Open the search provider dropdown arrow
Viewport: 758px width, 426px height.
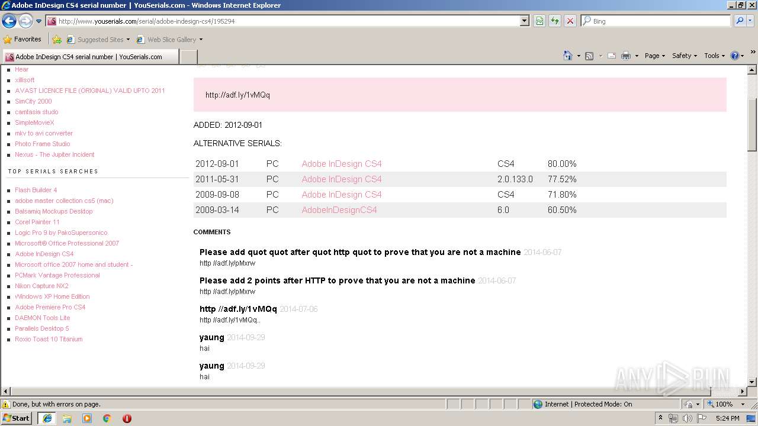pos(750,21)
